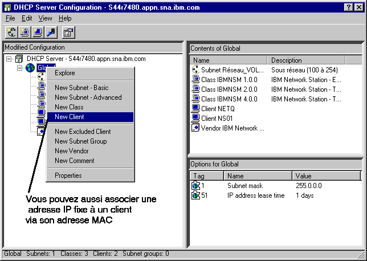The width and height of the screenshot is (367, 261).
Task: Click the server connection arrow toolbar icon
Action: tap(51, 32)
